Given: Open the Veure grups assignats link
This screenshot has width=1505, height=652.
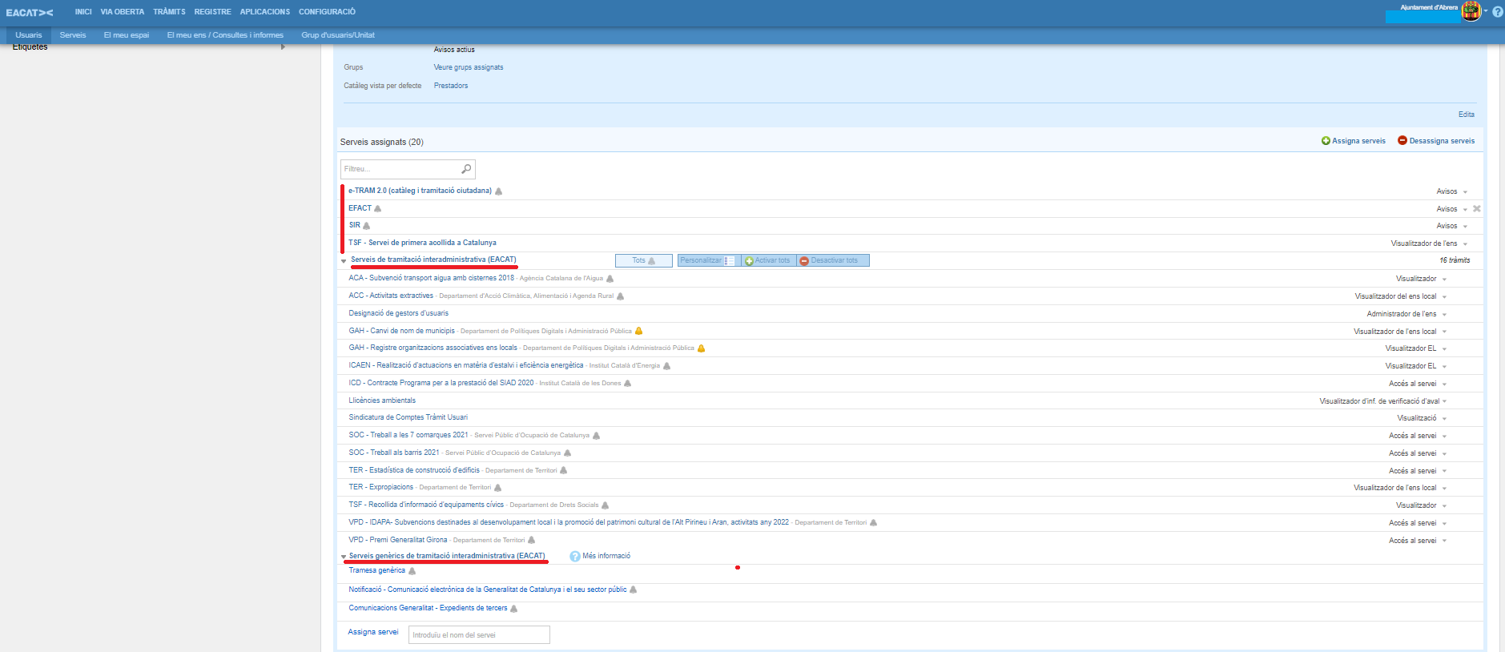Looking at the screenshot, I should pos(469,67).
